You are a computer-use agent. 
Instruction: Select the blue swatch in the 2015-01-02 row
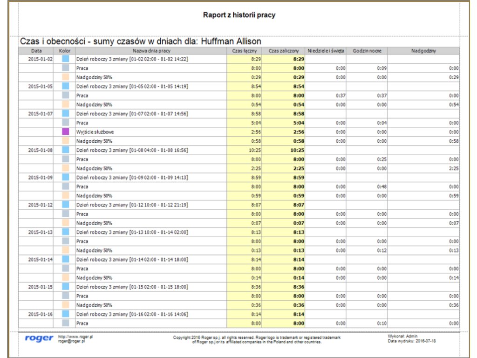click(x=66, y=59)
